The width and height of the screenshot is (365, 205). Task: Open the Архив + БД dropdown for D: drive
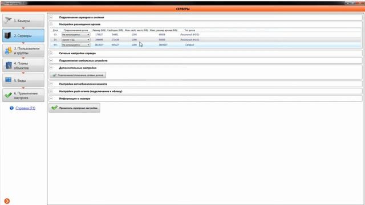(76, 40)
